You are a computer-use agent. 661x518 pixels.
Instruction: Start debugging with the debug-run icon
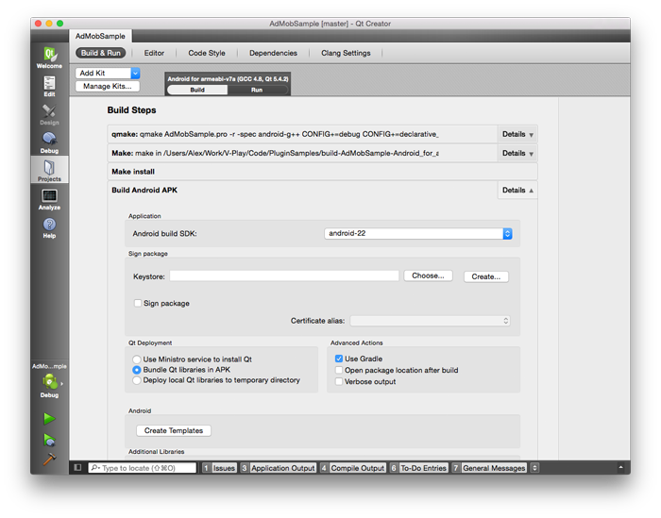(x=49, y=440)
